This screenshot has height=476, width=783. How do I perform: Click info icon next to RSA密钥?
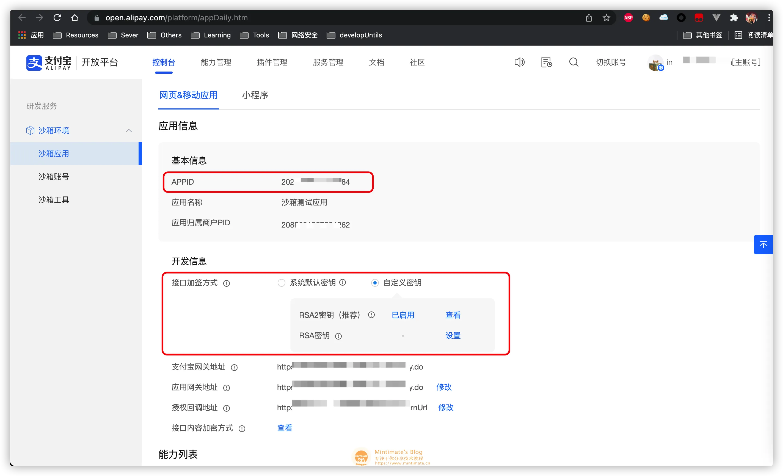pyautogui.click(x=338, y=336)
